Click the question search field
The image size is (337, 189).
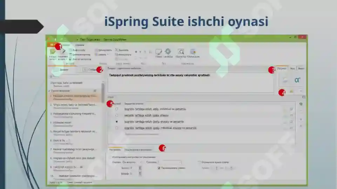click(75, 76)
